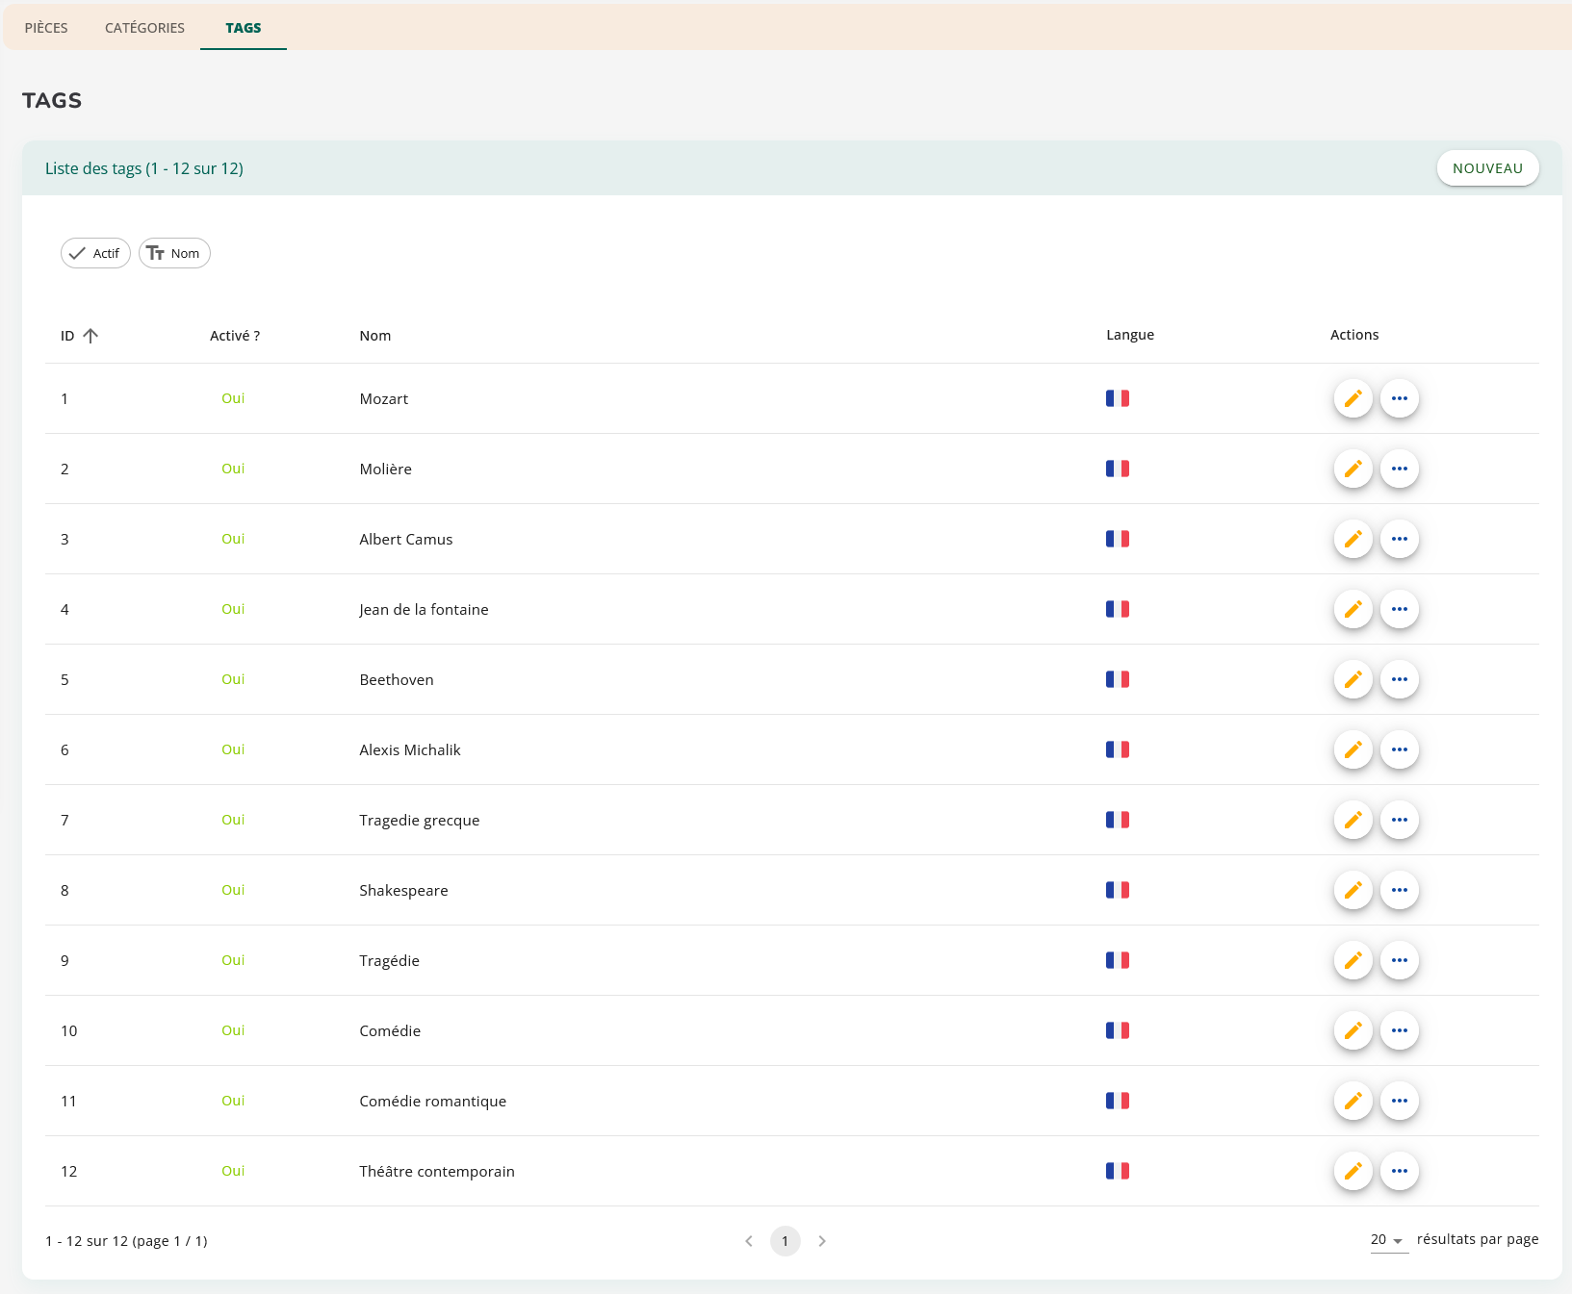Switch to the Catégories tab

(x=144, y=28)
